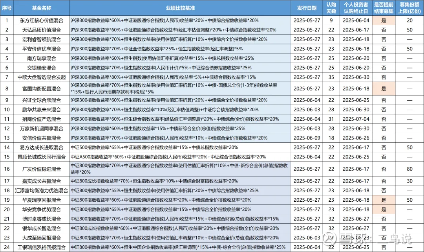Select the fund name 交银瑞安混合

[41, 68]
